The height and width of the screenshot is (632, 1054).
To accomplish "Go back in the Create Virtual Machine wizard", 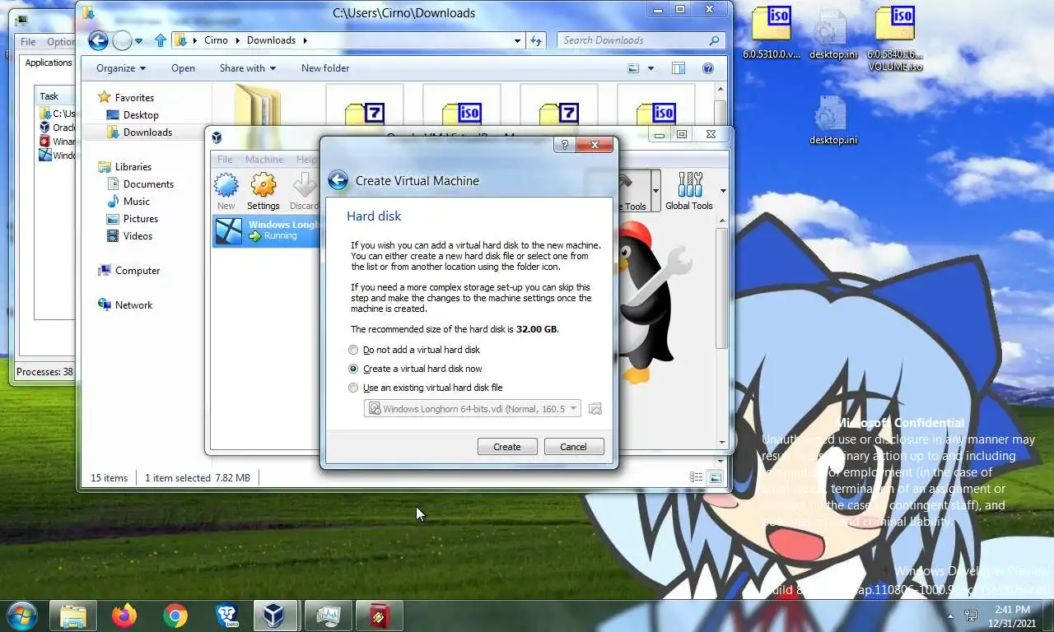I will tap(338, 181).
